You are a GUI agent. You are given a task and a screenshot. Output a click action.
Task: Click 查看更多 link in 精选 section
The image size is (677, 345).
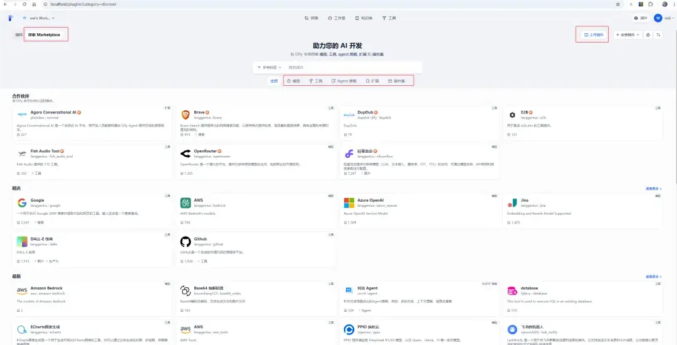654,188
